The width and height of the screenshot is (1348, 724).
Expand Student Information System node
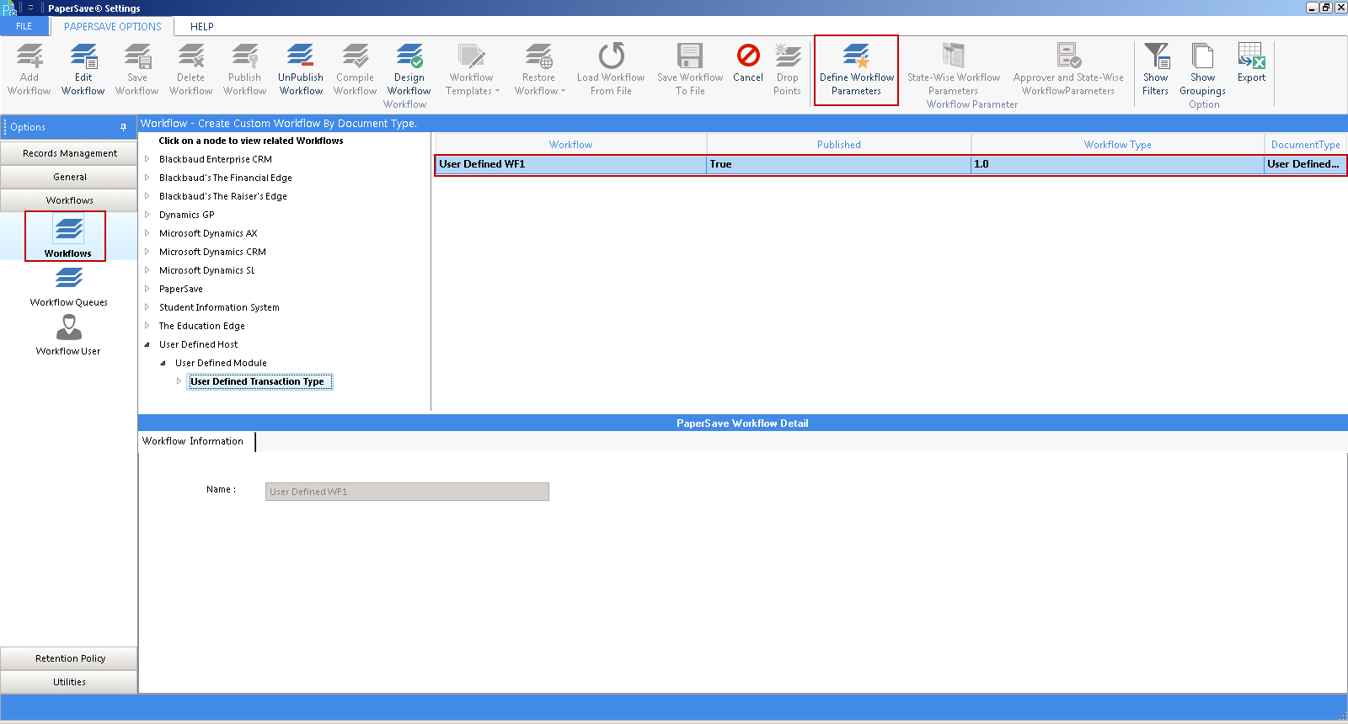[147, 307]
